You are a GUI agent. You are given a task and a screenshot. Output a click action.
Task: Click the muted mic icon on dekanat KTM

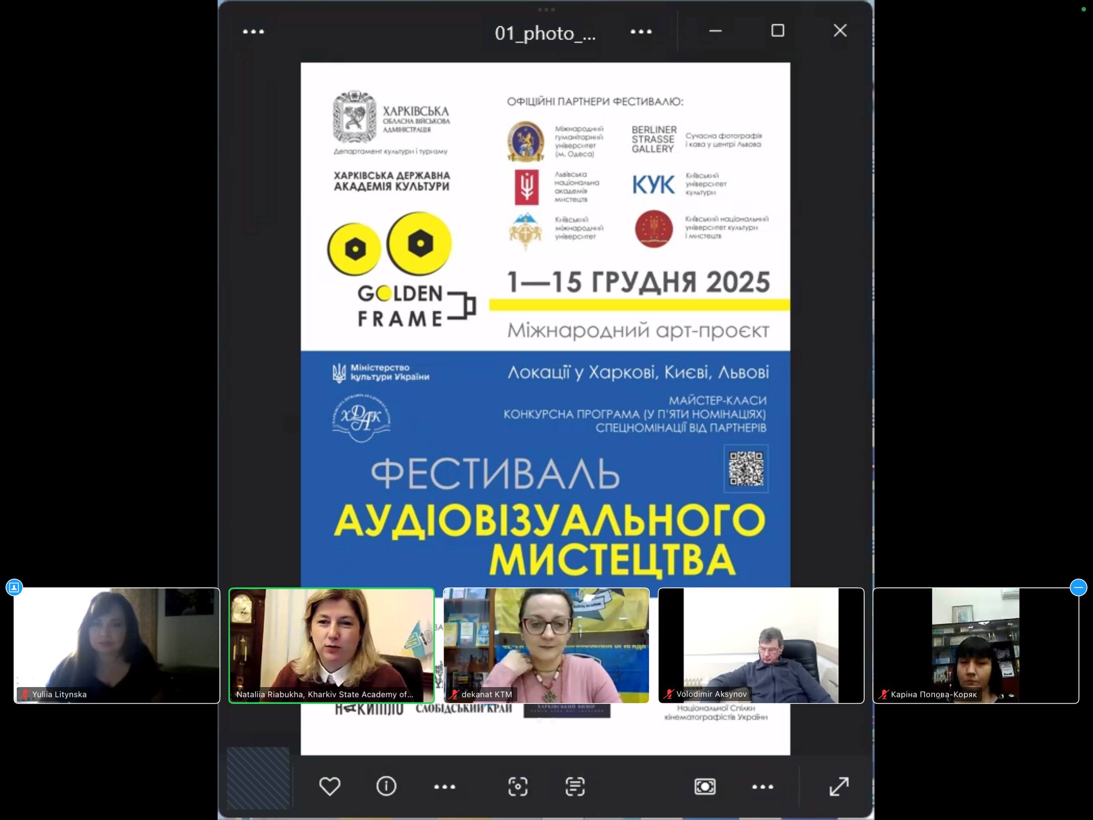click(x=455, y=694)
